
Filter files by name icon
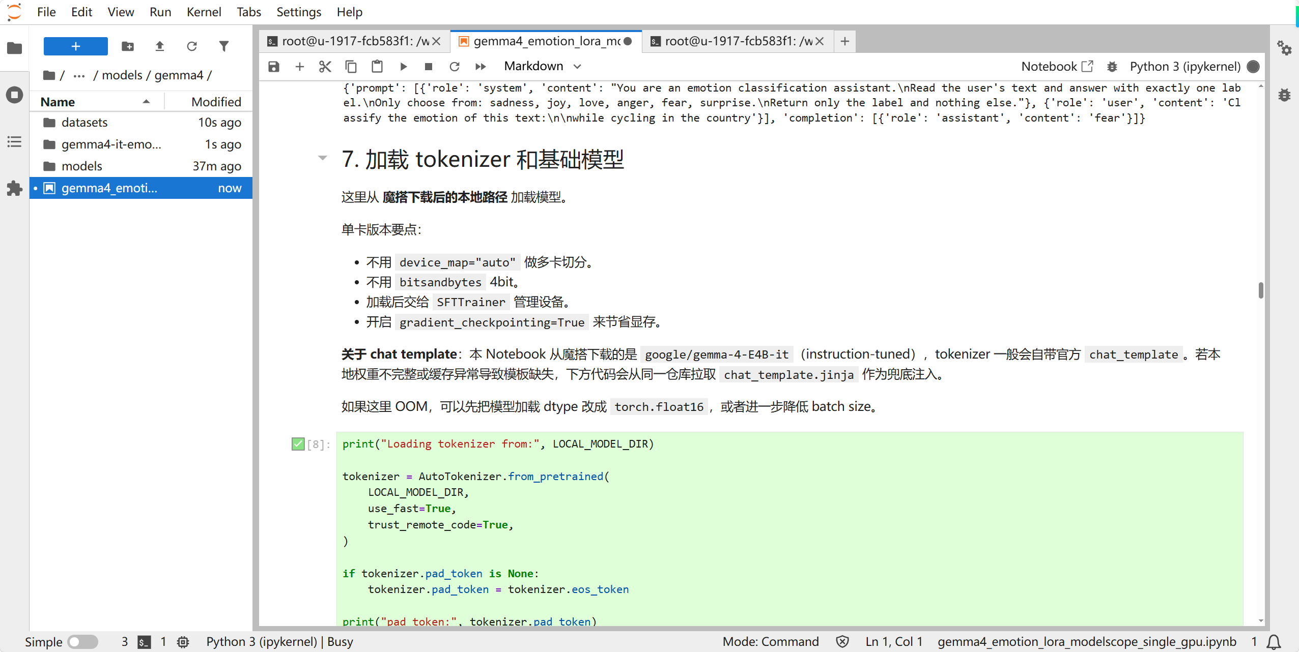pyautogui.click(x=223, y=46)
